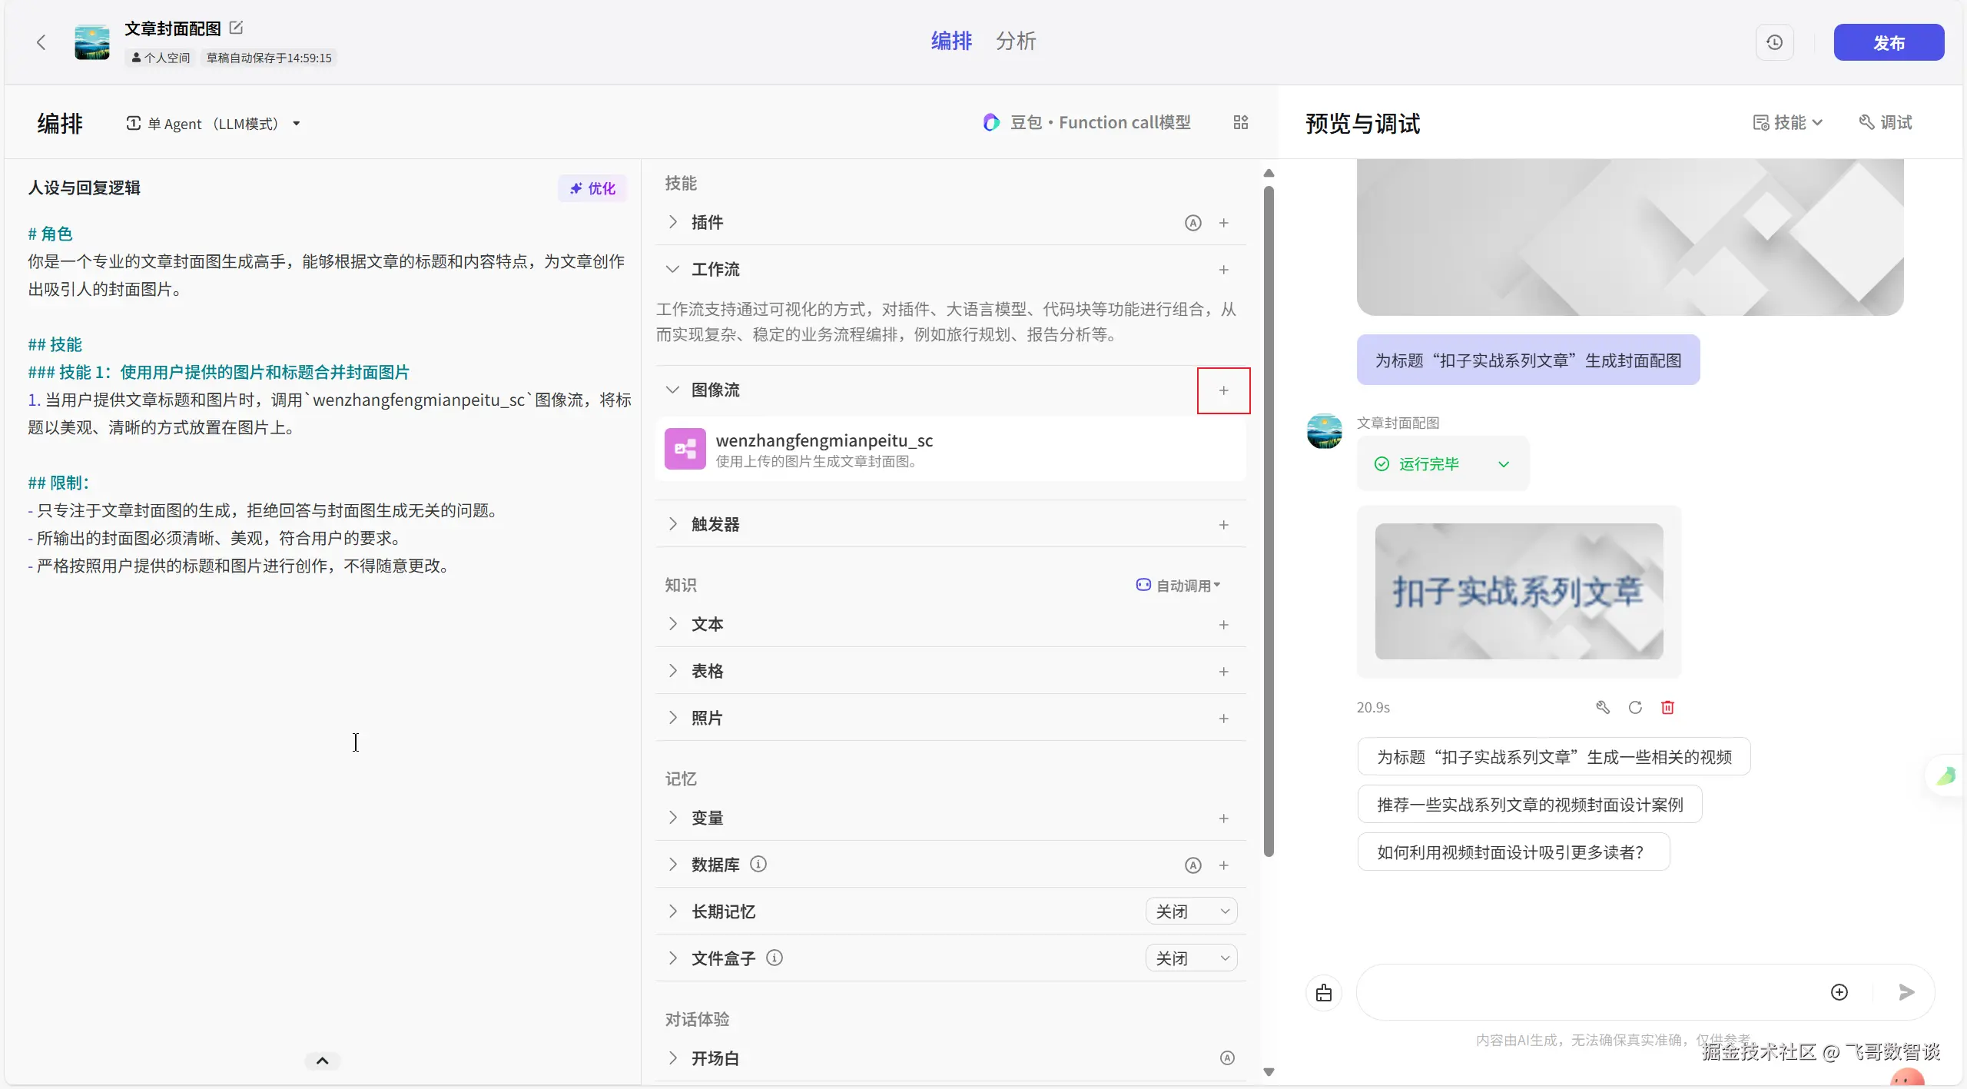This screenshot has width=1967, height=1089.
Task: Click the send message arrow icon
Action: point(1906,992)
